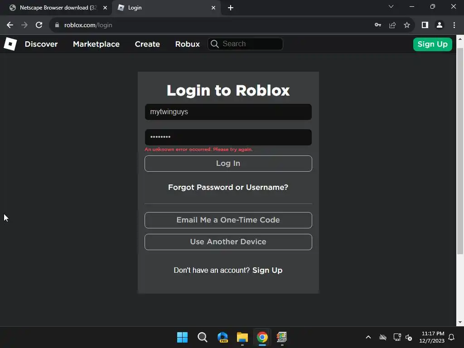Open the Discover menu item
Viewport: 464px width, 348px height.
(x=41, y=44)
